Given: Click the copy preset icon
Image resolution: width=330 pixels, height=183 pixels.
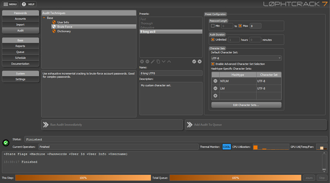Looking at the screenshot, I should pos(158,61).
